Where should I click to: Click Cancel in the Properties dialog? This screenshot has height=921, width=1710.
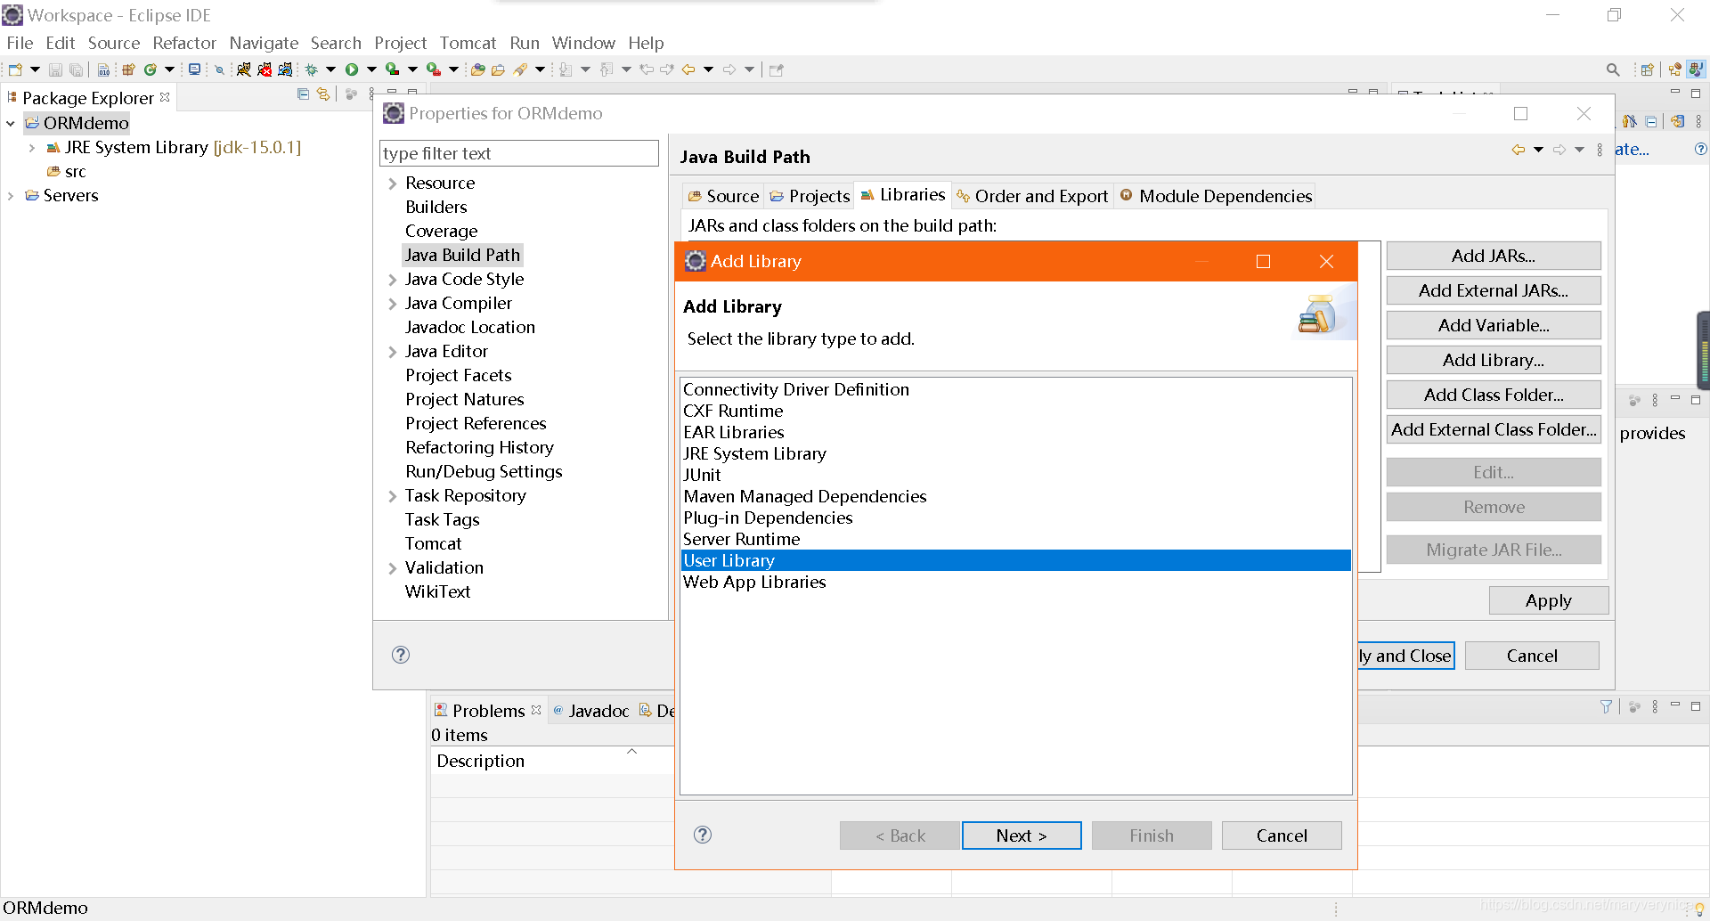(1532, 656)
